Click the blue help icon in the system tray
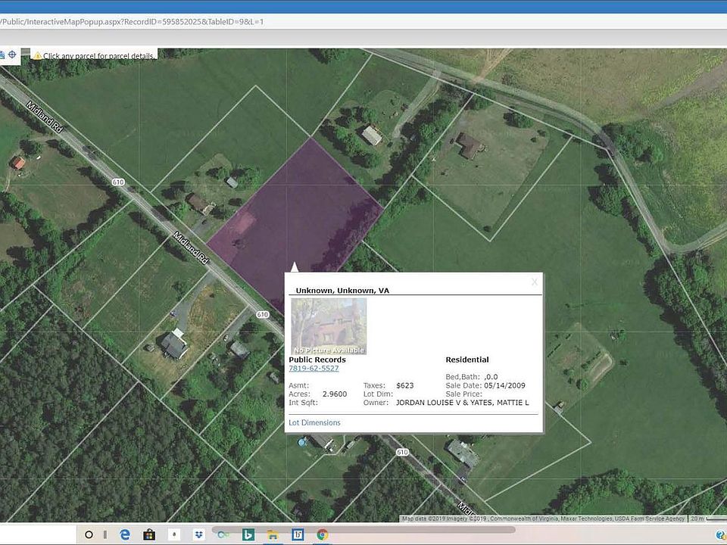 (x=722, y=535)
